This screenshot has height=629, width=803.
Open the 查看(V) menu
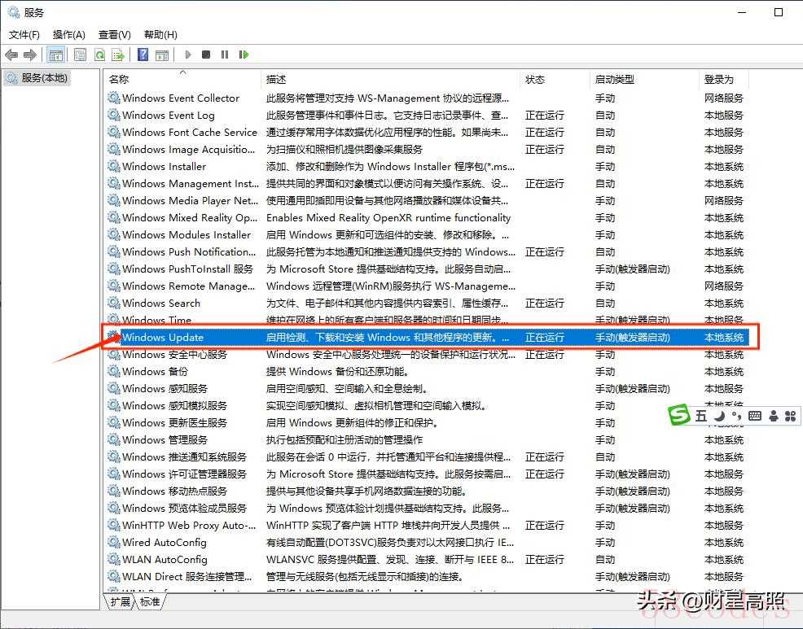[114, 35]
